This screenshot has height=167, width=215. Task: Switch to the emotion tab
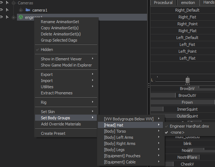tap(188, 3)
